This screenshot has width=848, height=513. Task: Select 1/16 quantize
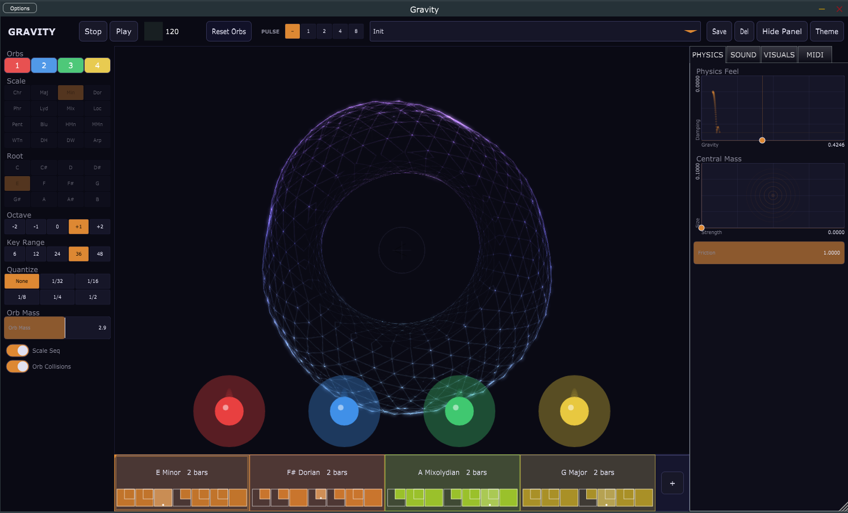[x=93, y=281]
